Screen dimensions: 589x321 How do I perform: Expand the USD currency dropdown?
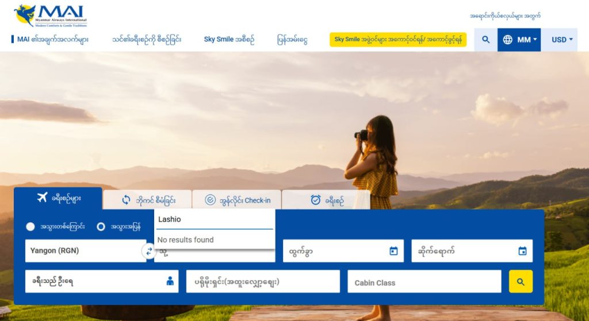coord(562,40)
